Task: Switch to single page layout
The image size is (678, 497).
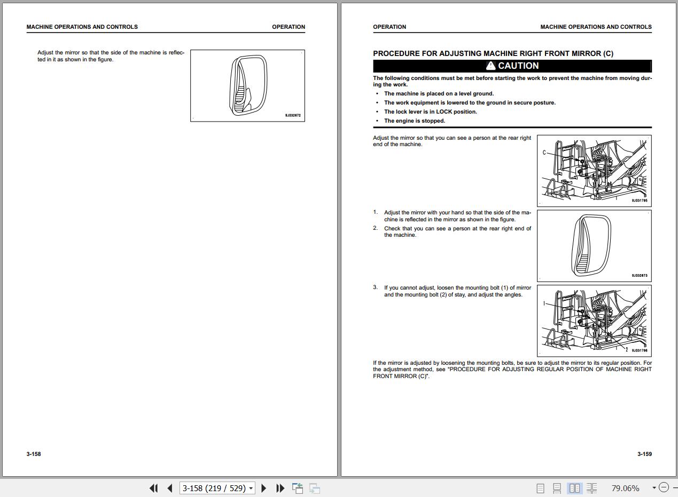Action: pyautogui.click(x=540, y=488)
